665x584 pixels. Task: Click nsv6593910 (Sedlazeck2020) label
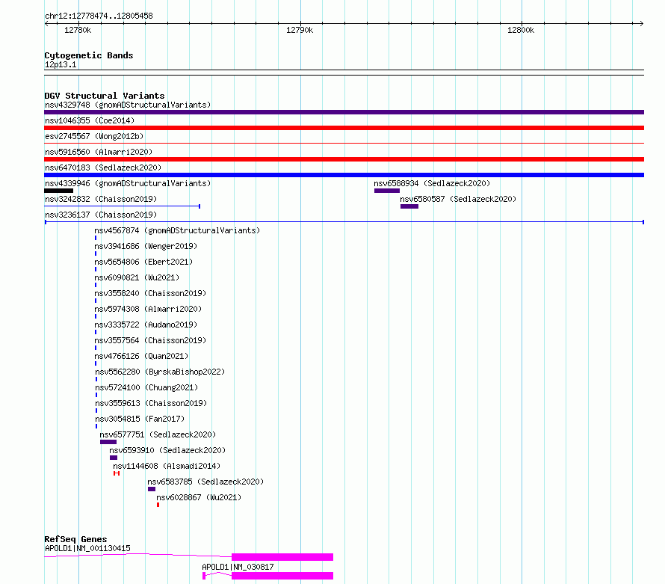pos(167,450)
